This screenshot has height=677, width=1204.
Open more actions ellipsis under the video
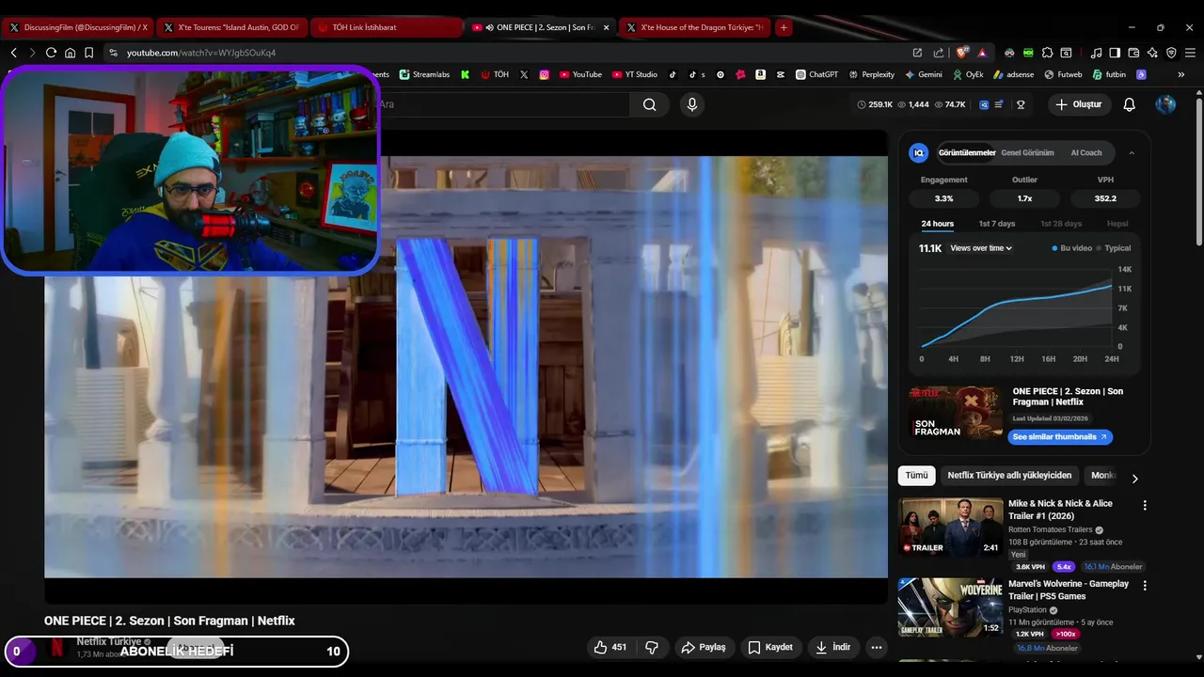click(x=876, y=647)
